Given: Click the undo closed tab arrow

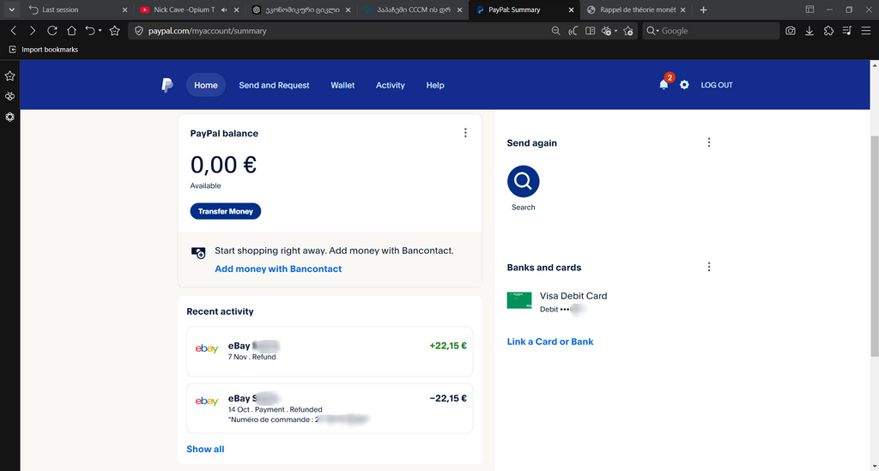Looking at the screenshot, I should 89,31.
